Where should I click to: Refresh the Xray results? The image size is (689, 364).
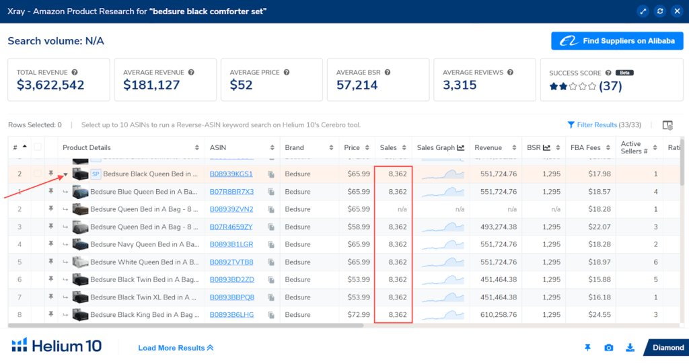[x=659, y=11]
